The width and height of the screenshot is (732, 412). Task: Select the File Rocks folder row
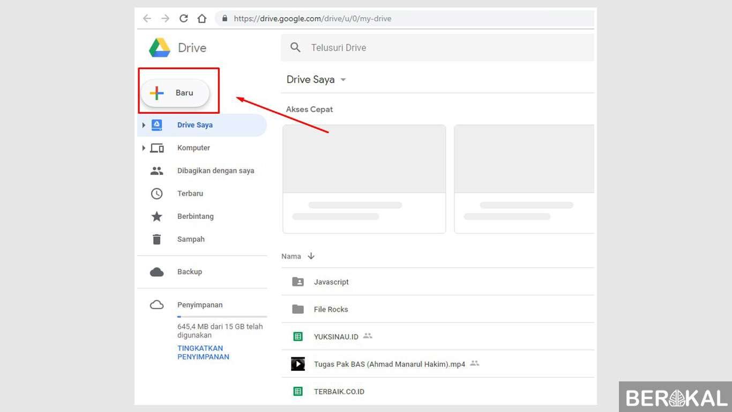[438, 309]
